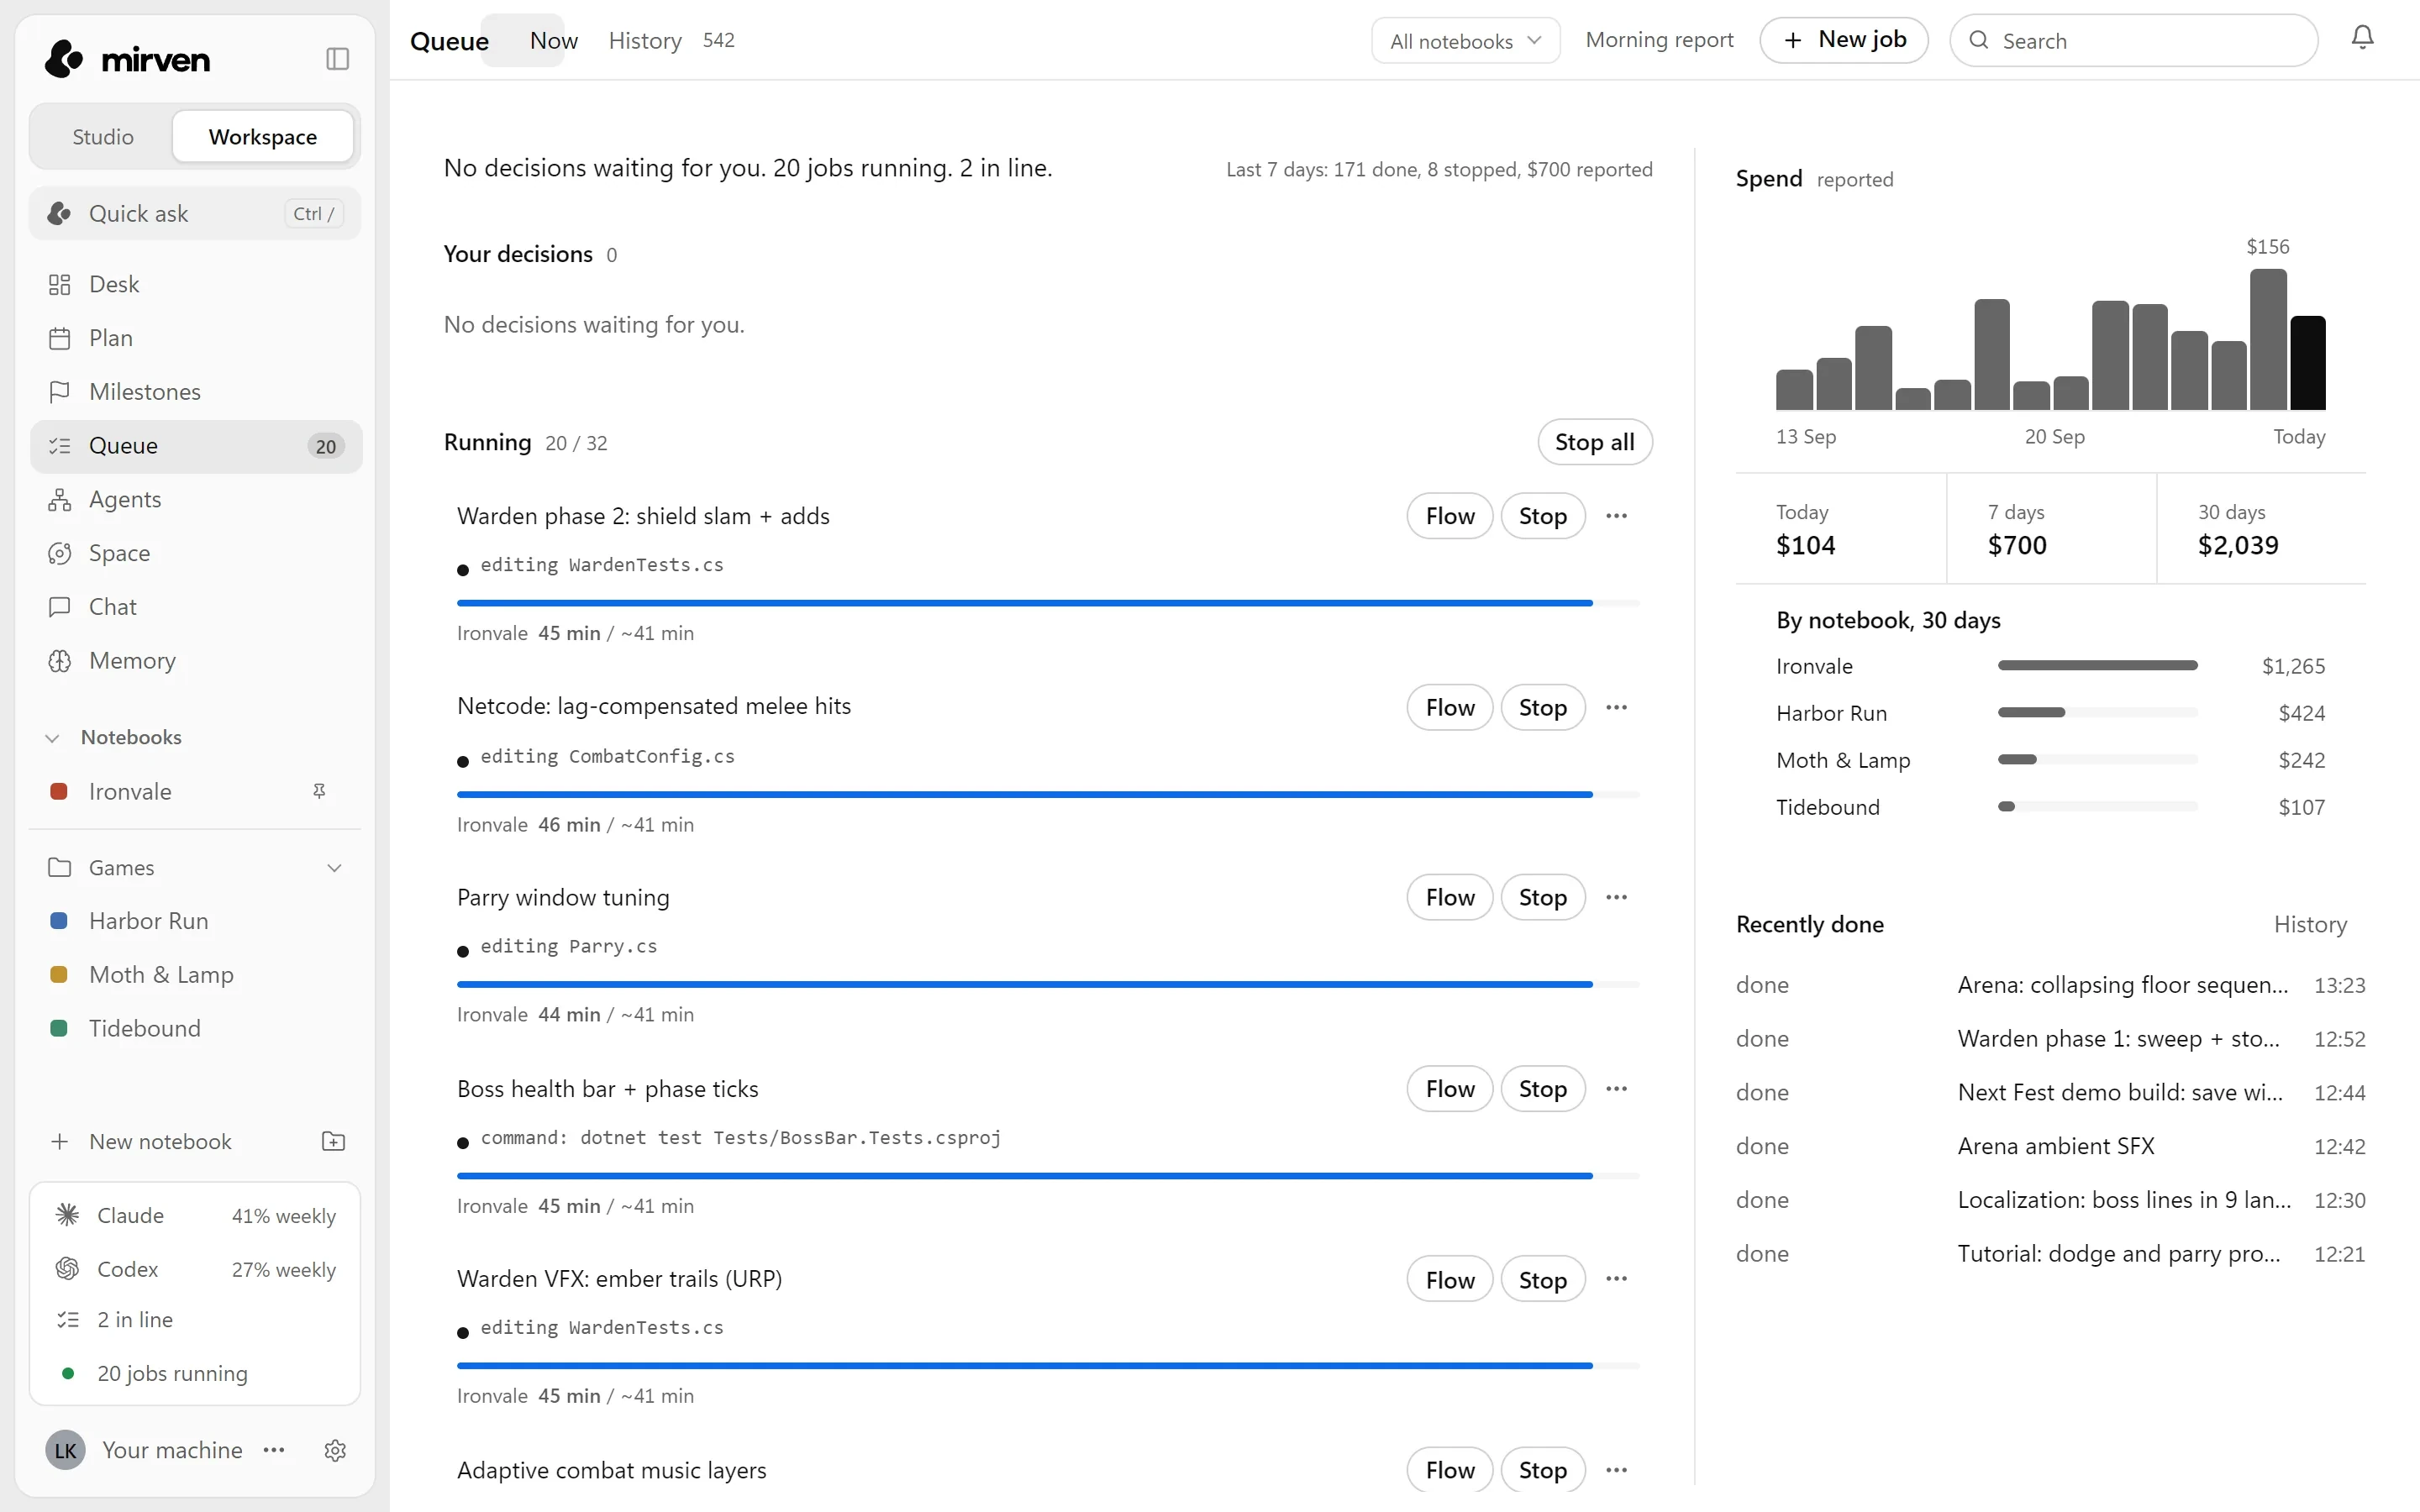Open ellipsis menu next to Your machine
The height and width of the screenshot is (1512, 2420).
274,1450
